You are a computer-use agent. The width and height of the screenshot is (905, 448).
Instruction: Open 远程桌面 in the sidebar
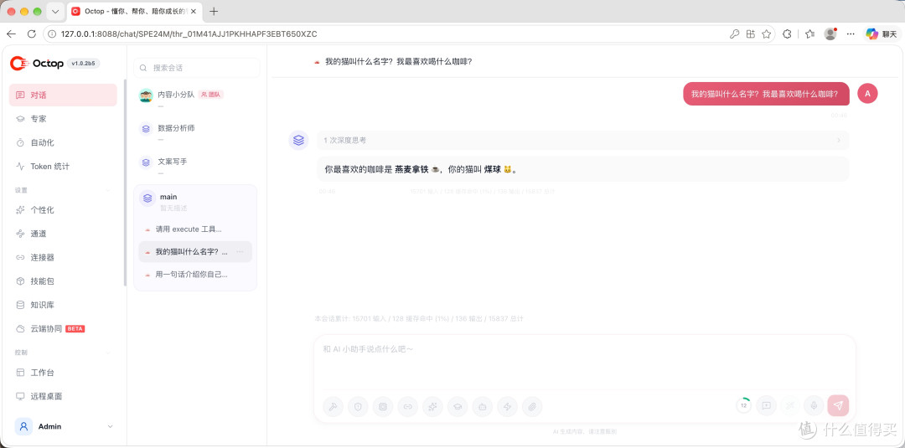coord(63,396)
